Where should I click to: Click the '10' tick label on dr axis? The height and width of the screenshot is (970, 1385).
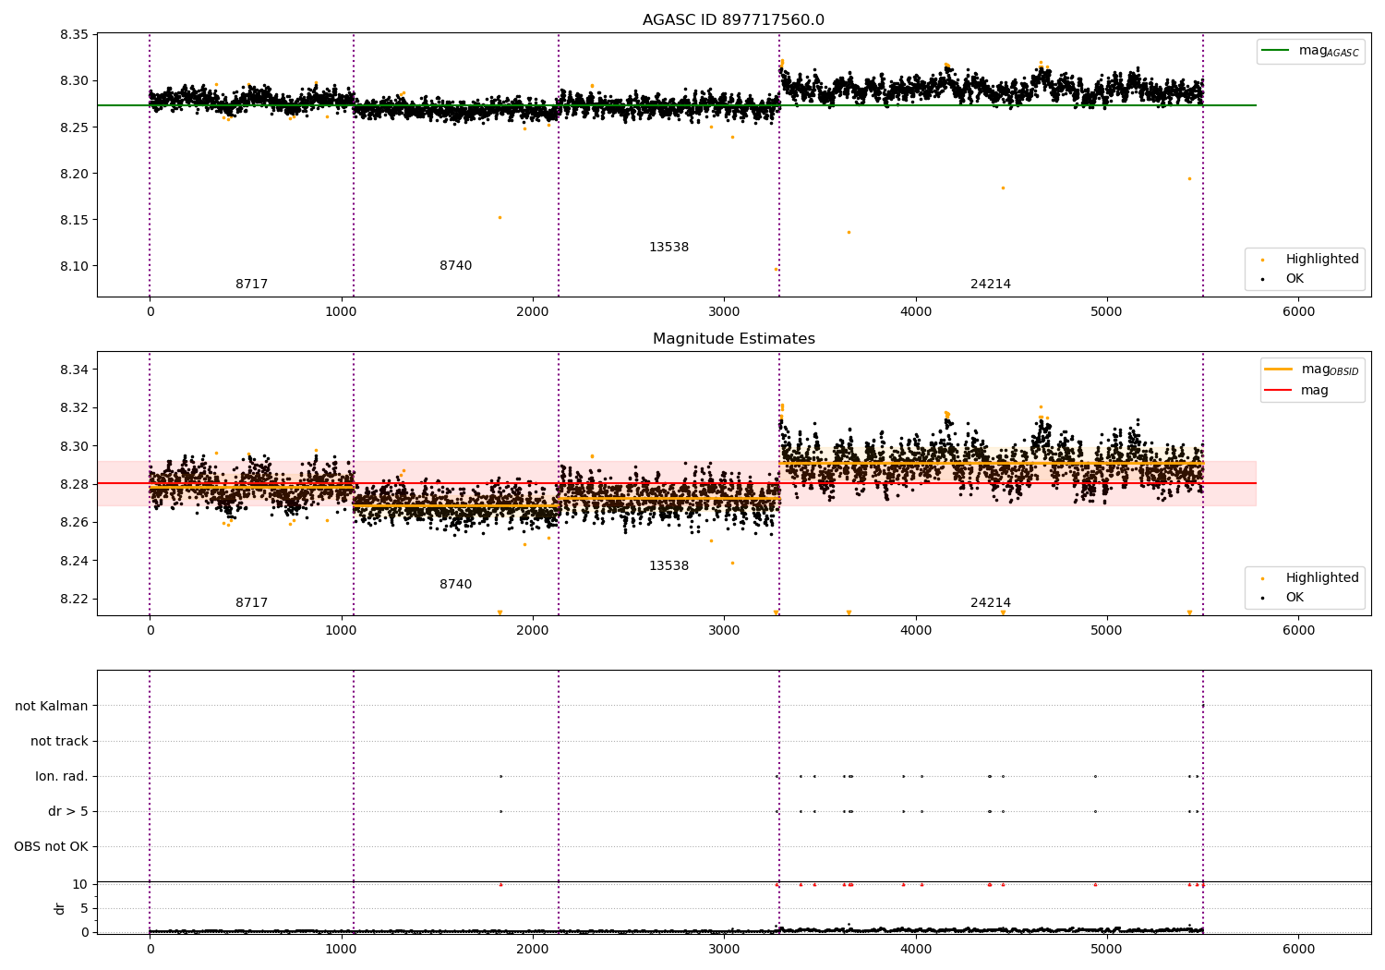pos(80,884)
